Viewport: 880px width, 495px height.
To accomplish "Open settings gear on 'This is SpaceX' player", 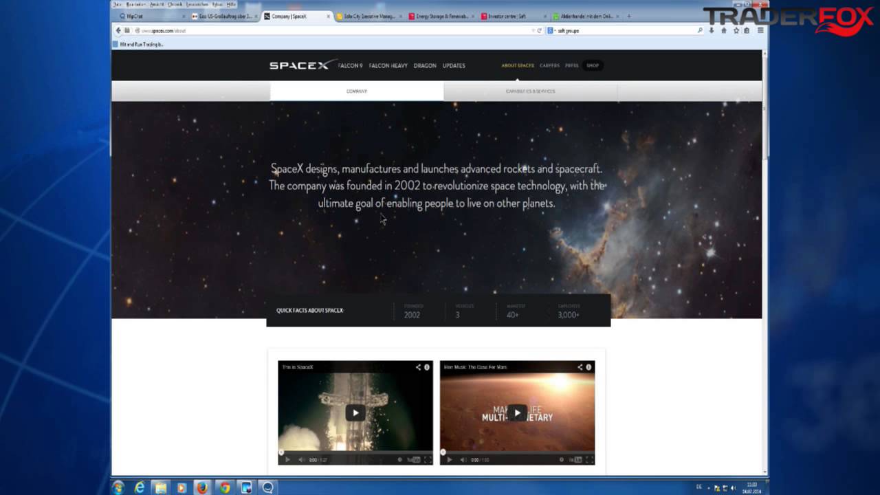I will [x=400, y=460].
